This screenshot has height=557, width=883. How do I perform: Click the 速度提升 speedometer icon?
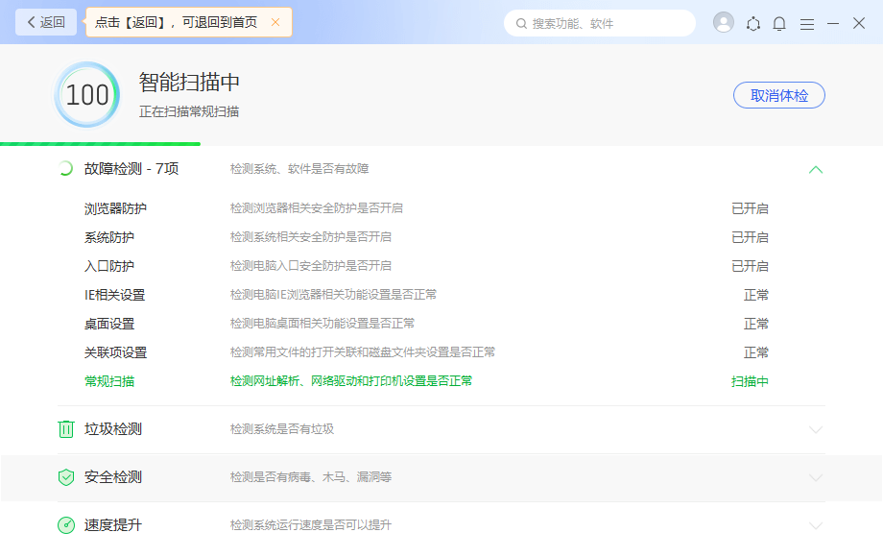pos(66,525)
